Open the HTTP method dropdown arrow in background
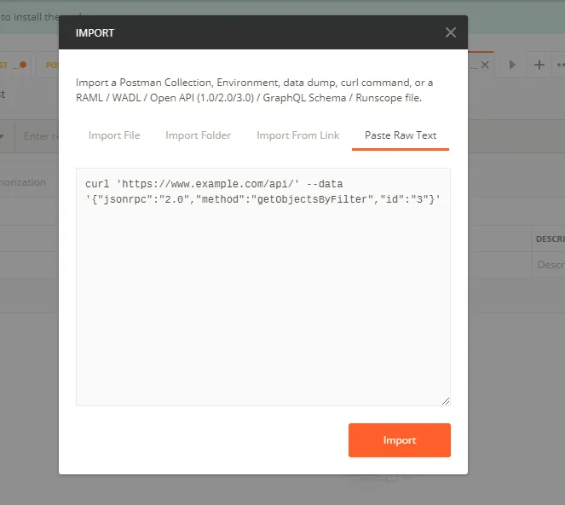Screen dimensions: 565x505 pyautogui.click(x=2, y=136)
